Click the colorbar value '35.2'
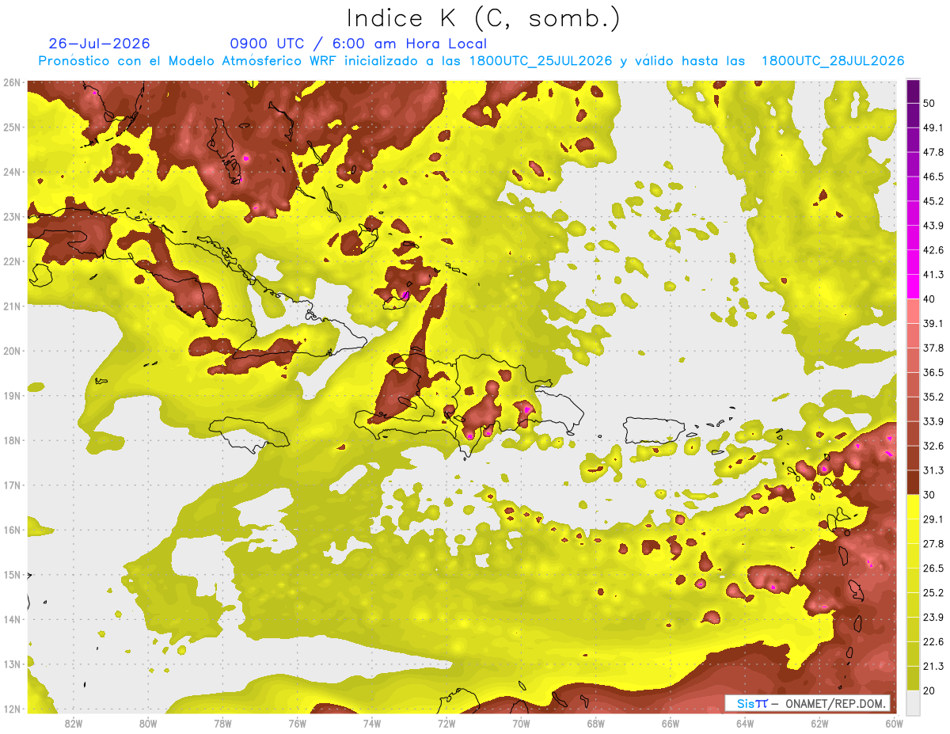This screenshot has height=734, width=950. tap(933, 397)
